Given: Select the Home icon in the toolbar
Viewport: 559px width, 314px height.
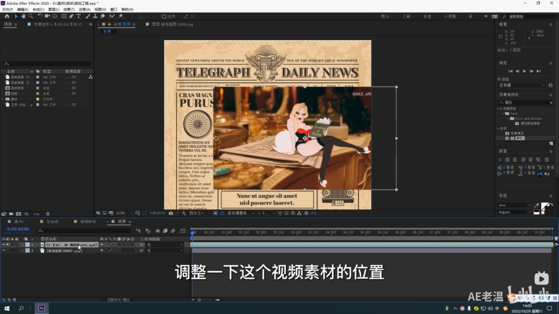Looking at the screenshot, I should click(x=7, y=16).
